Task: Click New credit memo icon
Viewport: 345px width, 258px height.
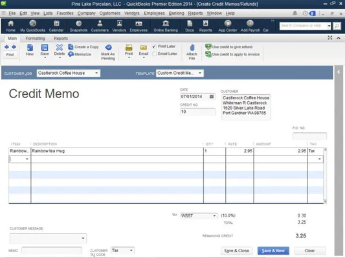Action: 30,50
